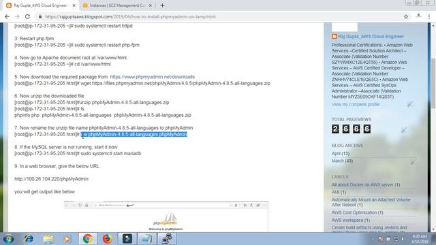
Task: Switch to Instances EC2 Management Console tab
Action: [117, 5]
